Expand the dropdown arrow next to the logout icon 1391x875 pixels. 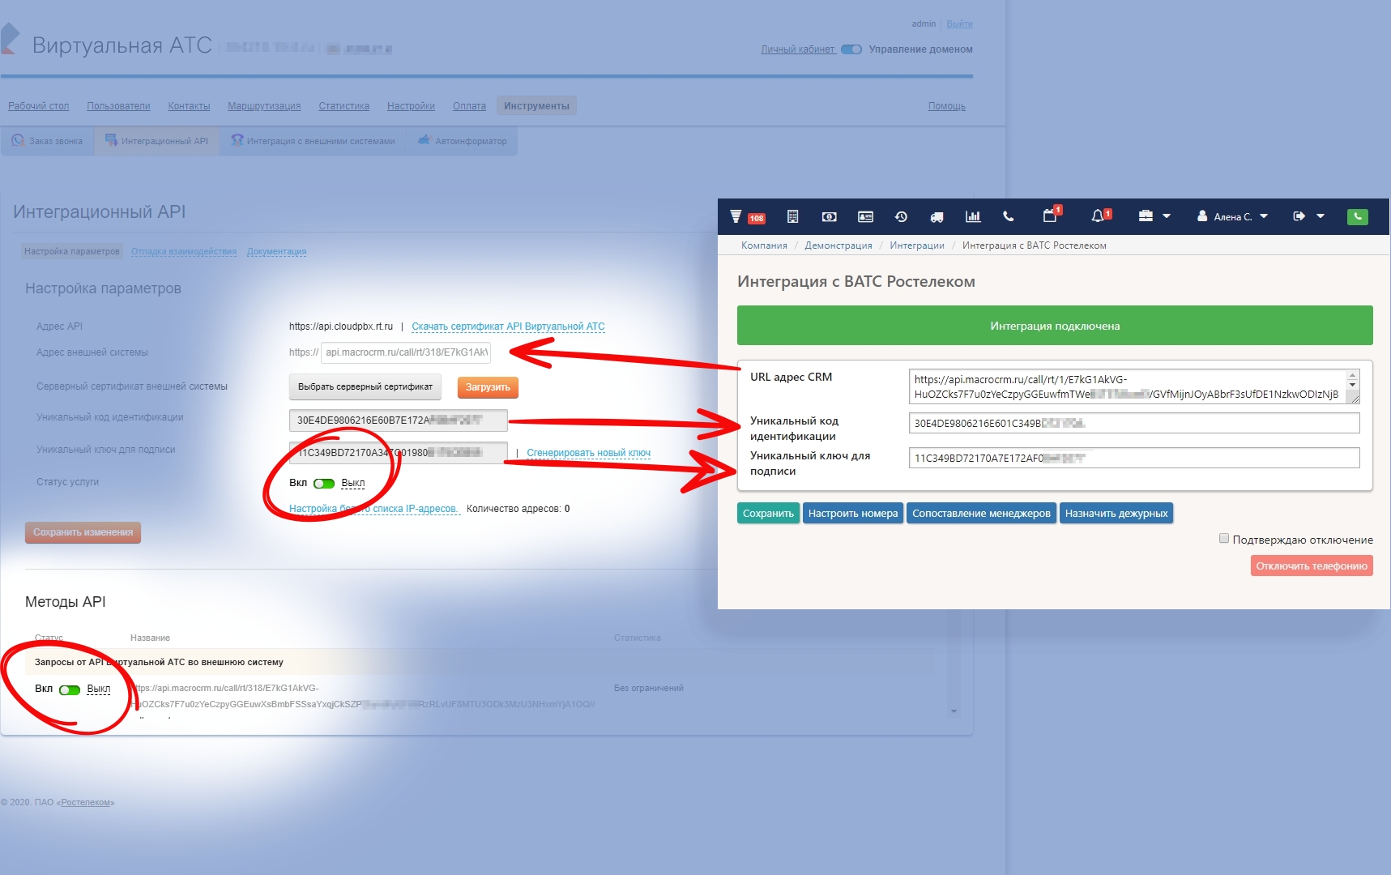tap(1321, 216)
